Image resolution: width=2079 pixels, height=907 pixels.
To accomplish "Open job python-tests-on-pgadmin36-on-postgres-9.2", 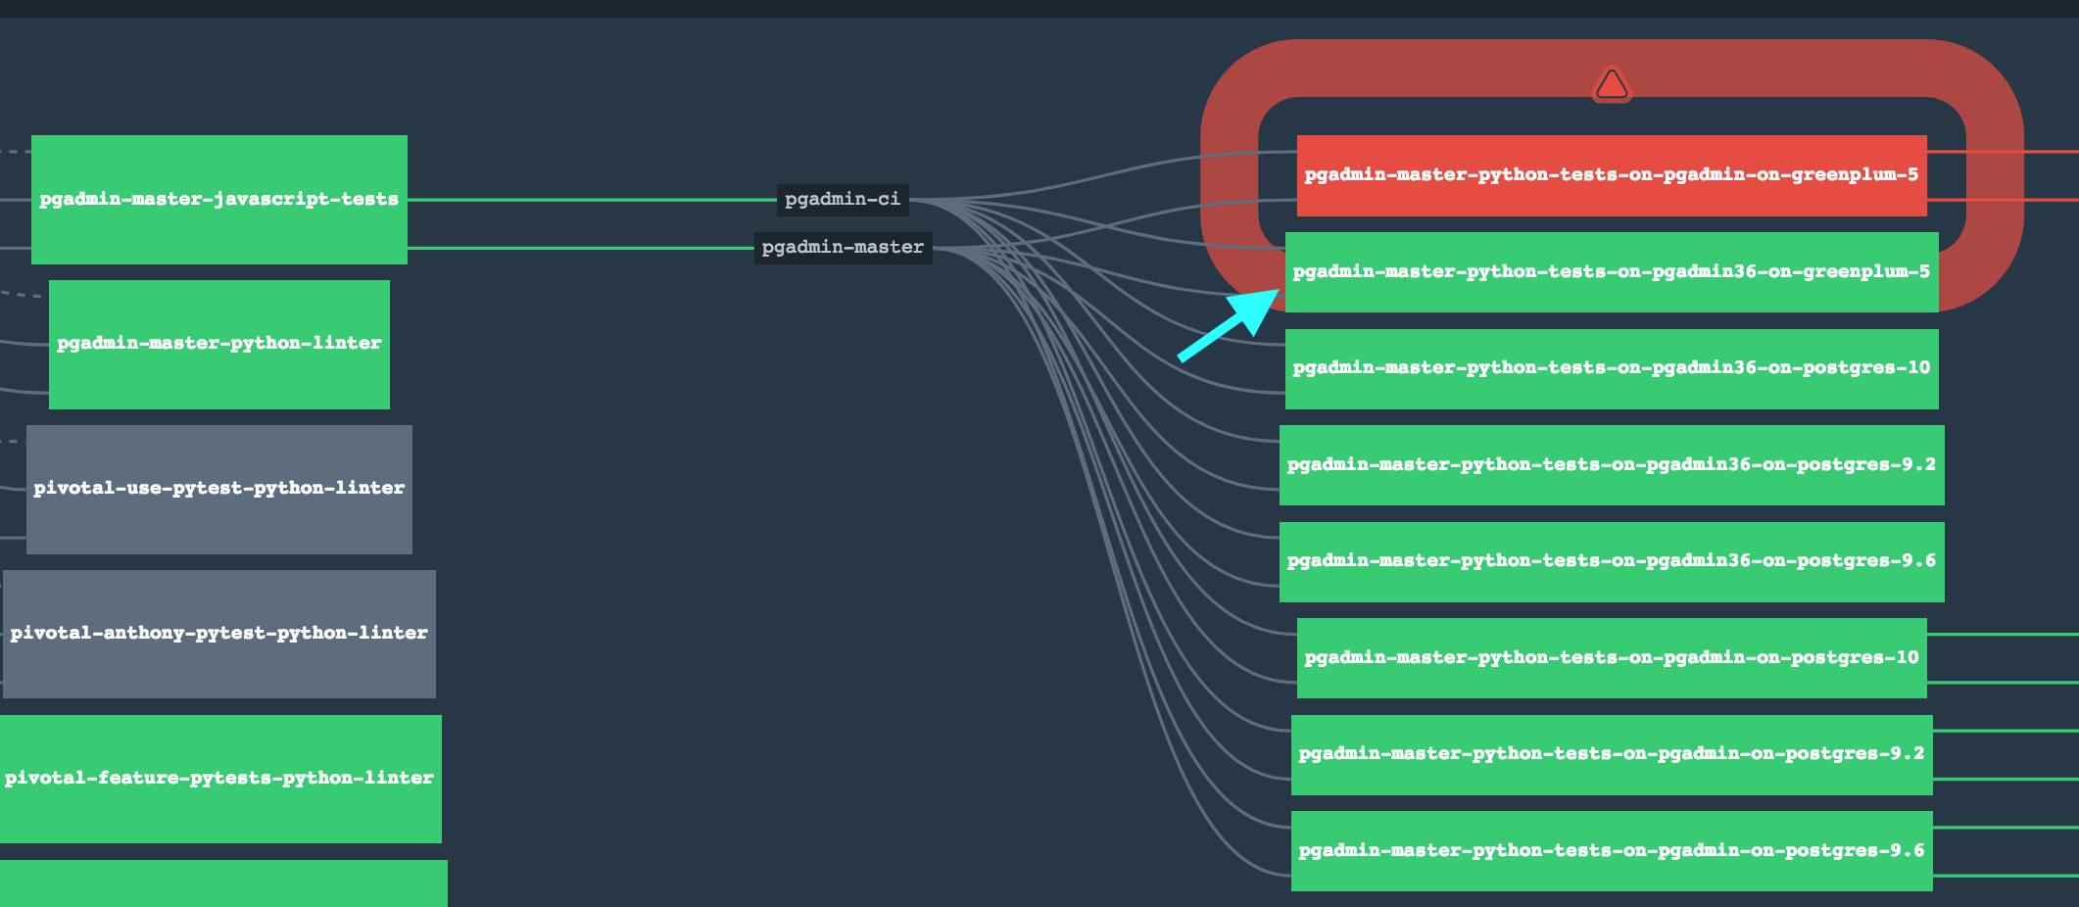I will pos(1612,465).
